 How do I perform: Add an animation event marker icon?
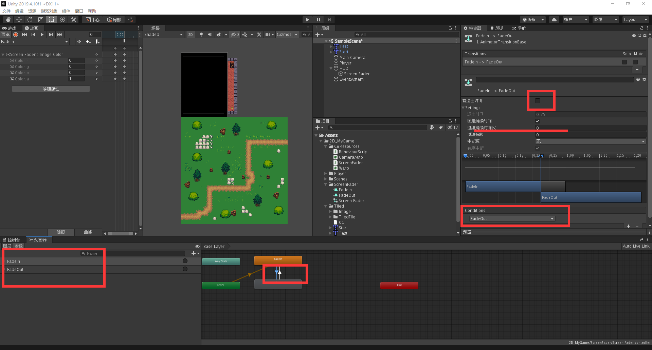click(x=97, y=41)
